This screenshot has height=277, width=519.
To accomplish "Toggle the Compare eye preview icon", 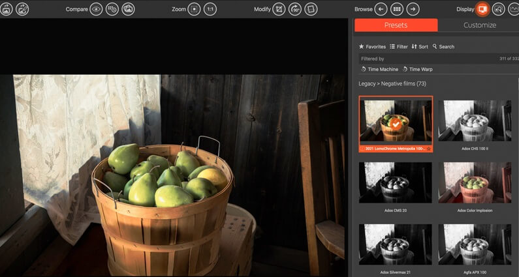I will point(96,9).
